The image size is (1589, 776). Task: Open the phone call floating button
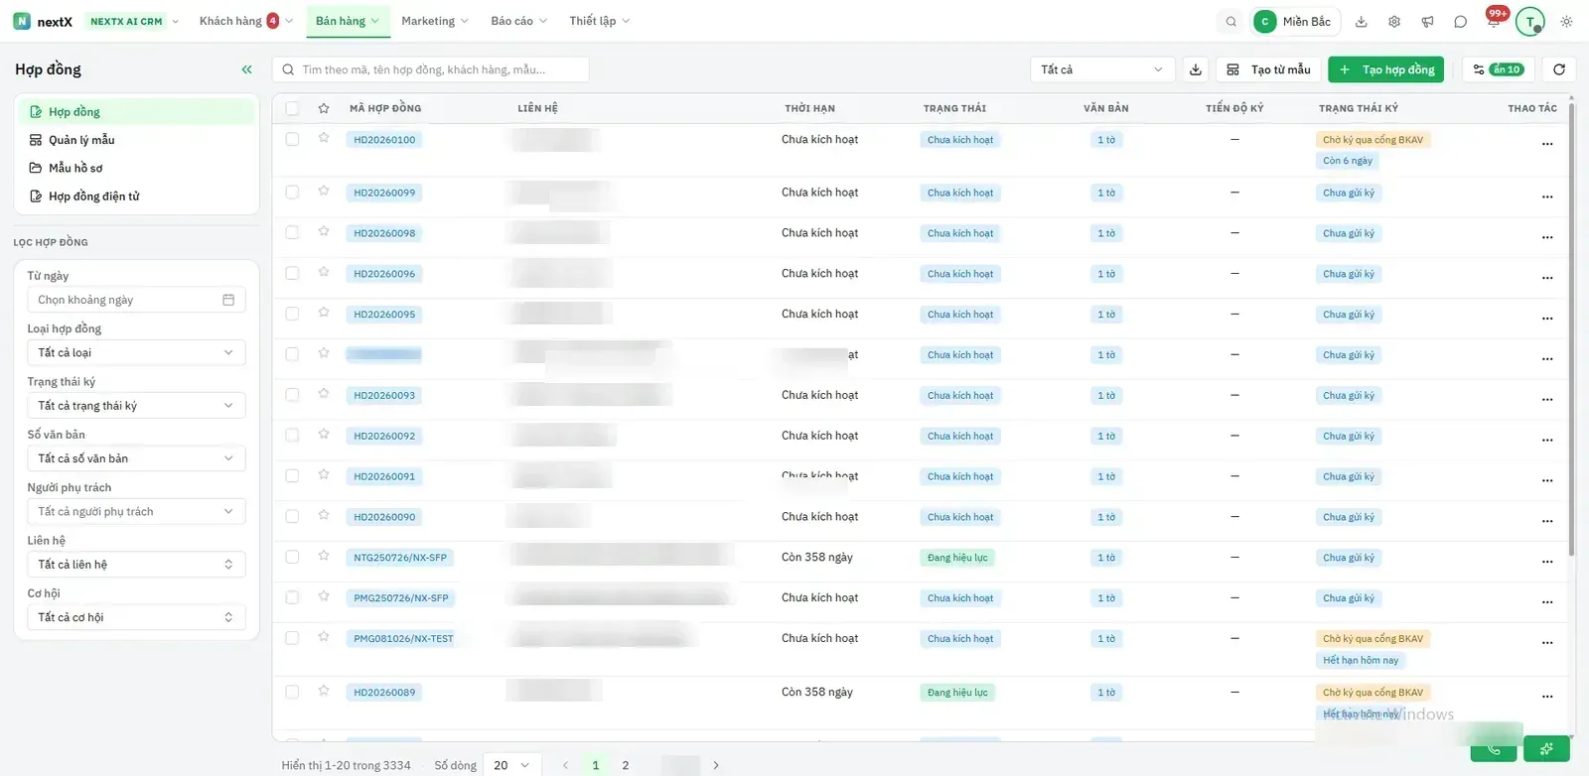click(x=1494, y=749)
